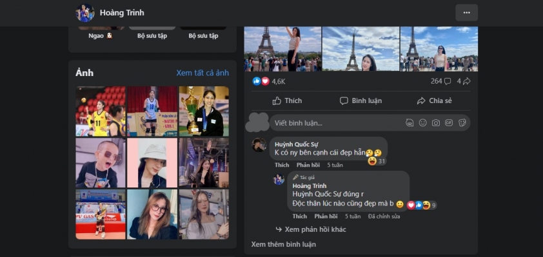543x257 pixels.
Task: Share the post with Chia sẻ
Action: [434, 100]
